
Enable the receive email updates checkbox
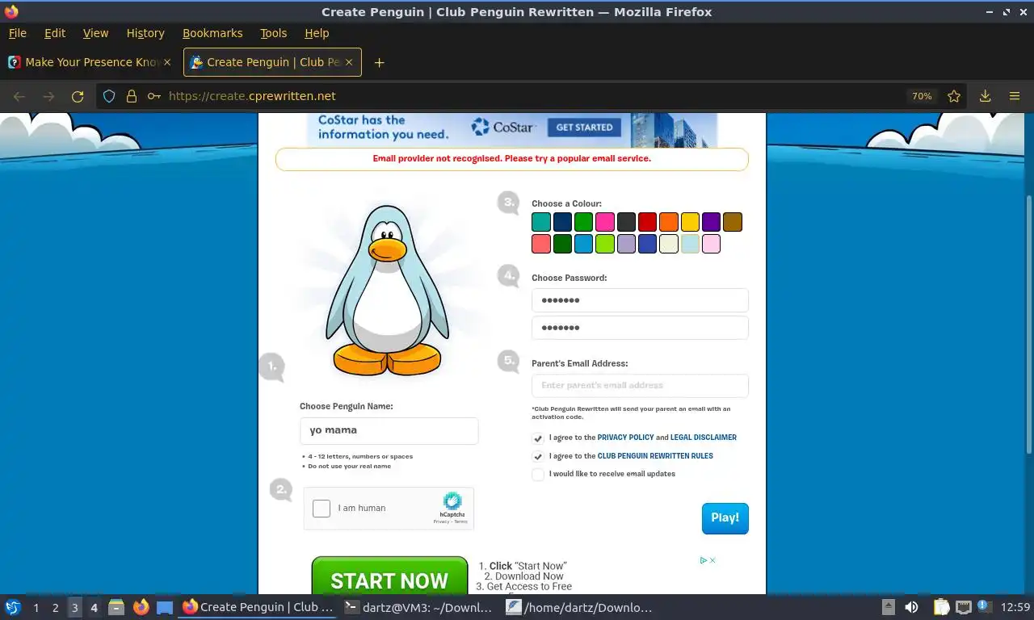tap(538, 475)
